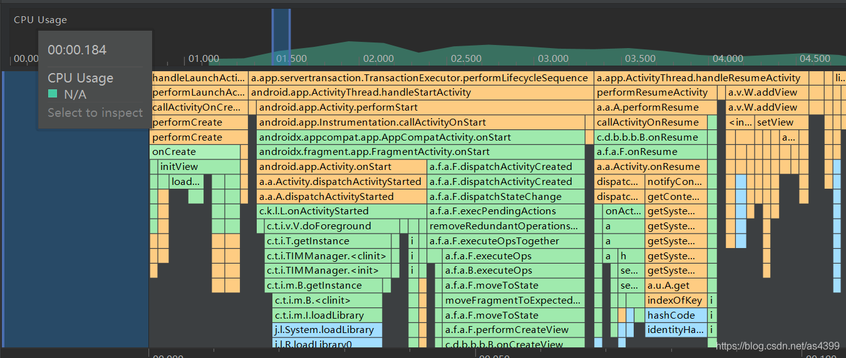Viewport: 846px width, 358px height.
Task: Select the setView call block
Action: point(782,122)
